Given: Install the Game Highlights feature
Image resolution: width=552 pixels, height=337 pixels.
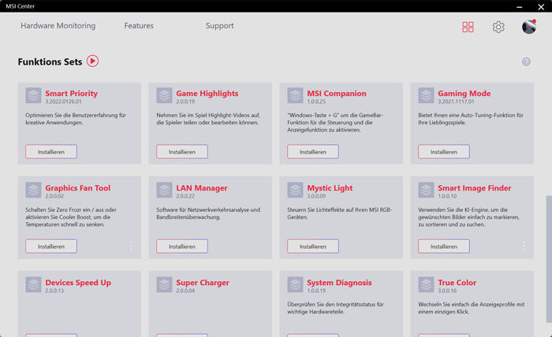Looking at the screenshot, I should coord(182,152).
